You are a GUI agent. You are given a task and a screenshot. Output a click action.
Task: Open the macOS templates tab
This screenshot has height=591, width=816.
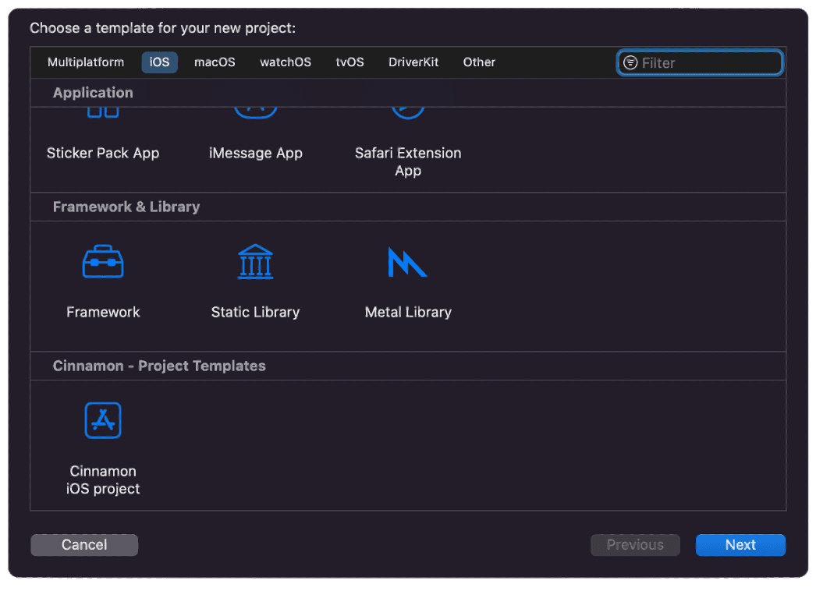click(215, 62)
